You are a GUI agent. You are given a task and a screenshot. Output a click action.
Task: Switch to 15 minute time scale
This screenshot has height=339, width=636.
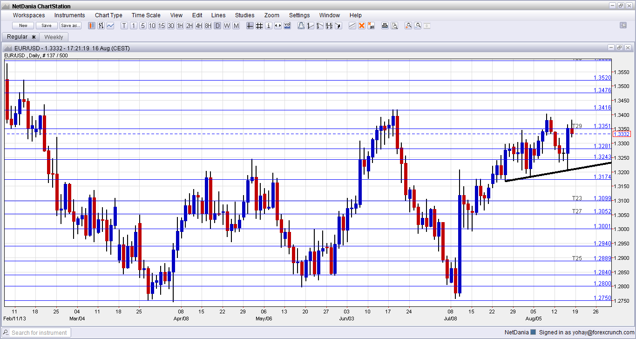pos(162,26)
